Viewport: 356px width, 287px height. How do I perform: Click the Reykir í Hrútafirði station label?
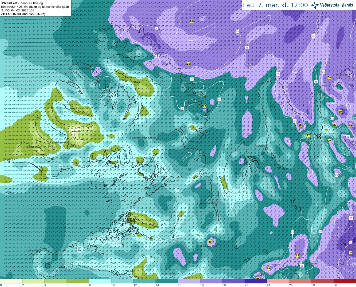[x=206, y=203]
